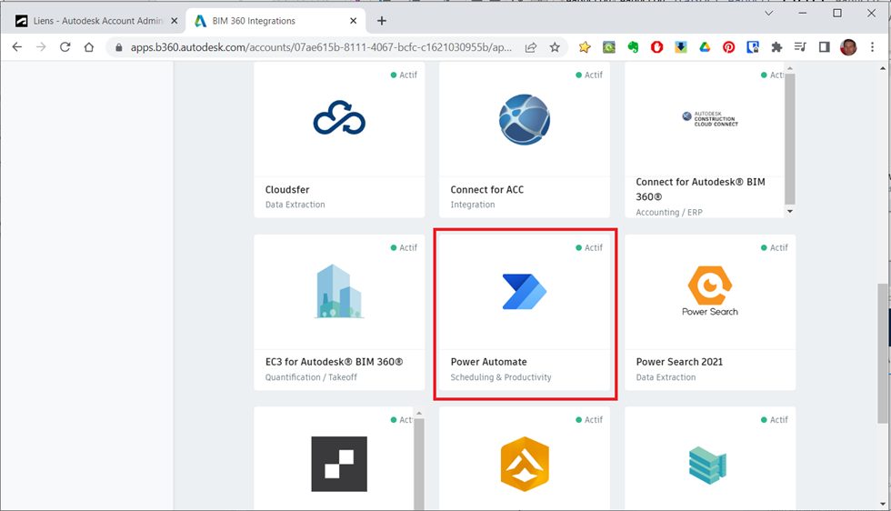Viewport: 891px width, 511px height.
Task: Click the Quantification / Takeoff label
Action: coord(311,377)
